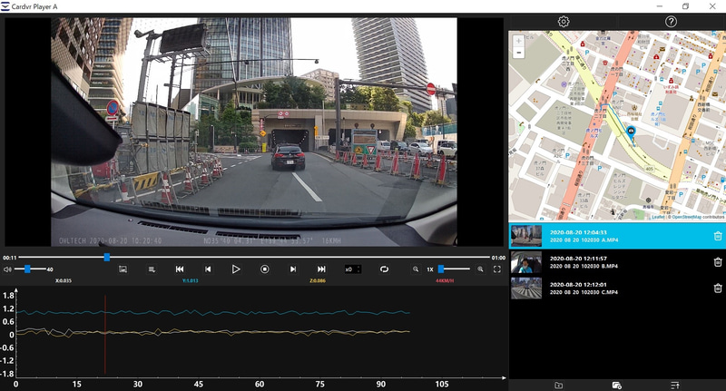Minimize the Cardvr Player window

click(660, 6)
